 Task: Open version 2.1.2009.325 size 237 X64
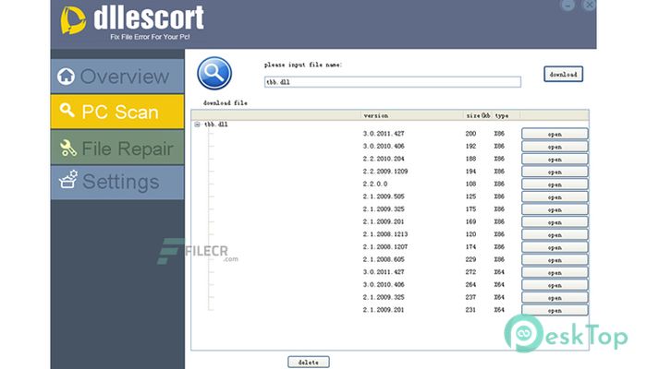555,297
